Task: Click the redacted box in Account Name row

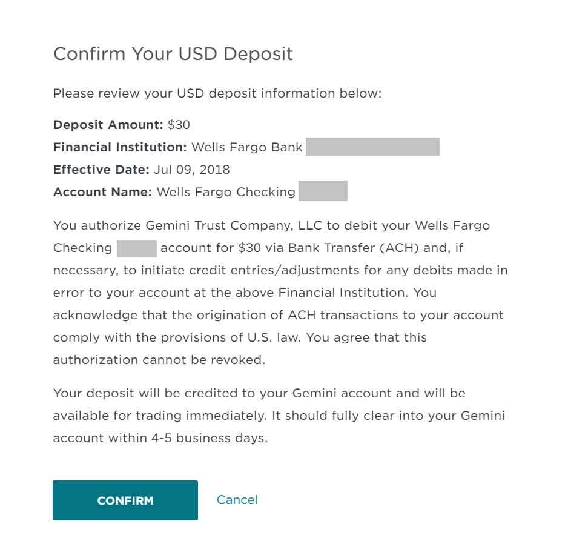Action: pyautogui.click(x=323, y=191)
